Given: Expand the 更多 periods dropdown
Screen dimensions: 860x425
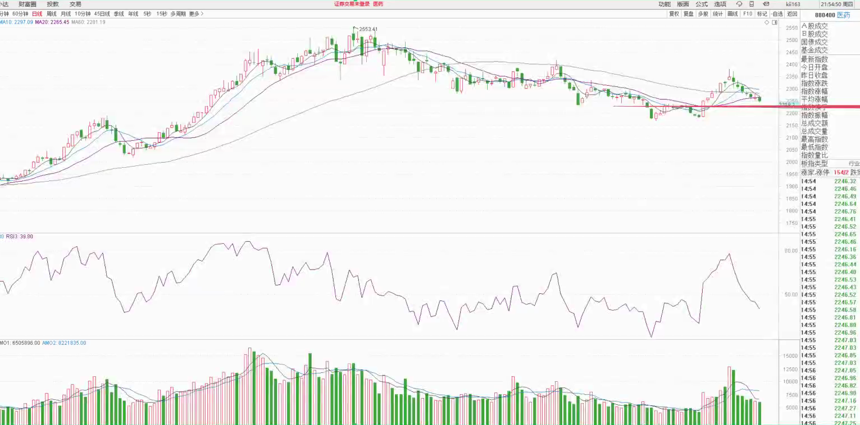Looking at the screenshot, I should [x=196, y=13].
